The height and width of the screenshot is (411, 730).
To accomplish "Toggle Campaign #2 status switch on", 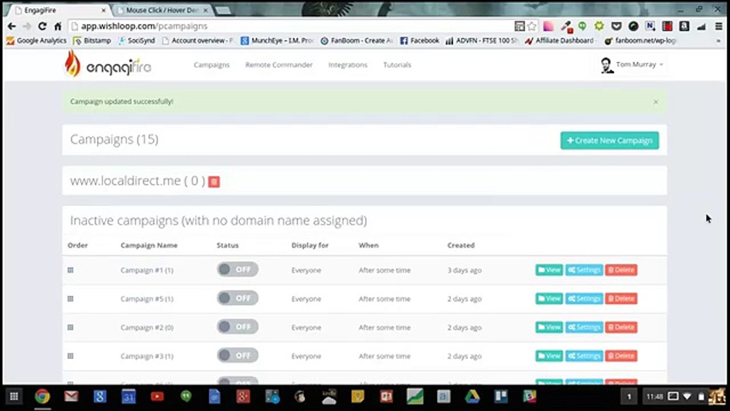I will coord(237,327).
